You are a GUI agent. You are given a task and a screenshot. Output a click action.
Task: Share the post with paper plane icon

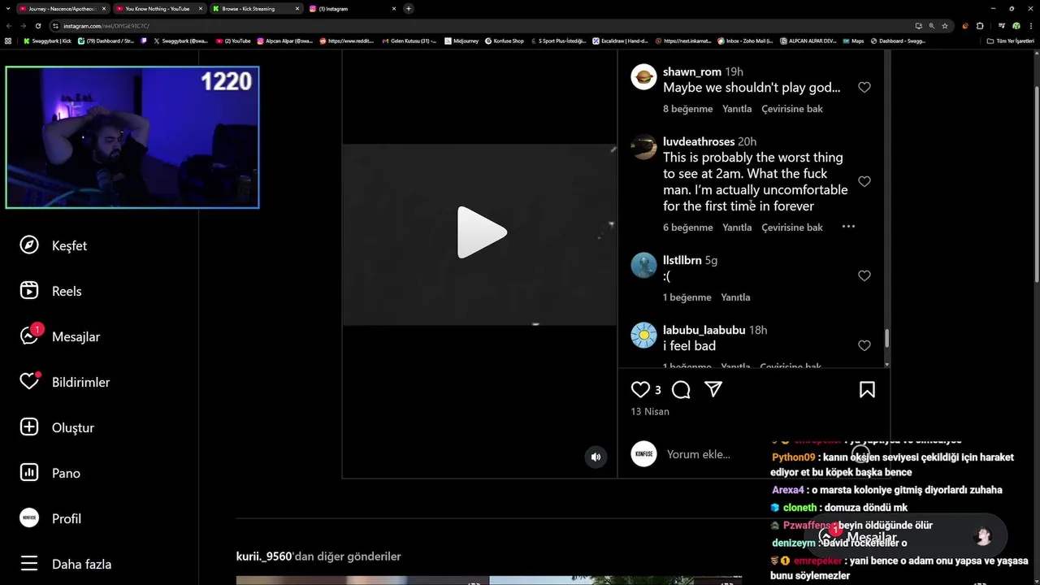pos(713,390)
